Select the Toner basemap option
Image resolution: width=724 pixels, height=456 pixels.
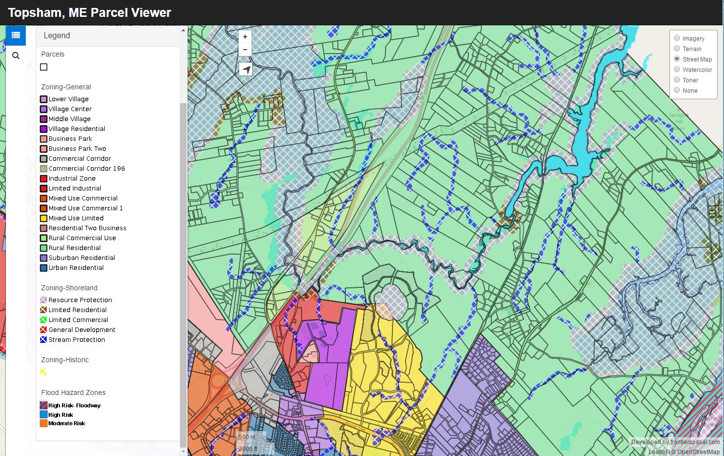click(x=677, y=80)
